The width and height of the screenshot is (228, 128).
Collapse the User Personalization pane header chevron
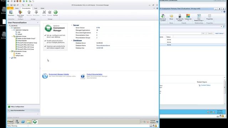[x=38, y=23]
